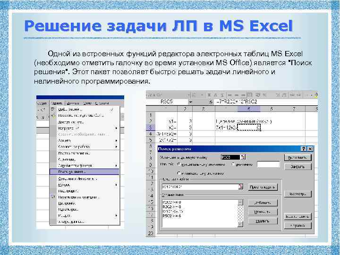Image resolution: width=340 pixels, height=255 pixels.
Task: Open the Окно menu in menu bar
Action: 87,103
